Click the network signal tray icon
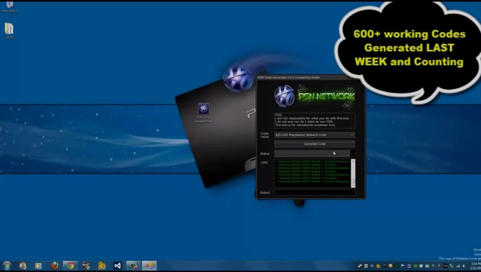Image resolution: width=481 pixels, height=272 pixels. pyautogui.click(x=458, y=266)
